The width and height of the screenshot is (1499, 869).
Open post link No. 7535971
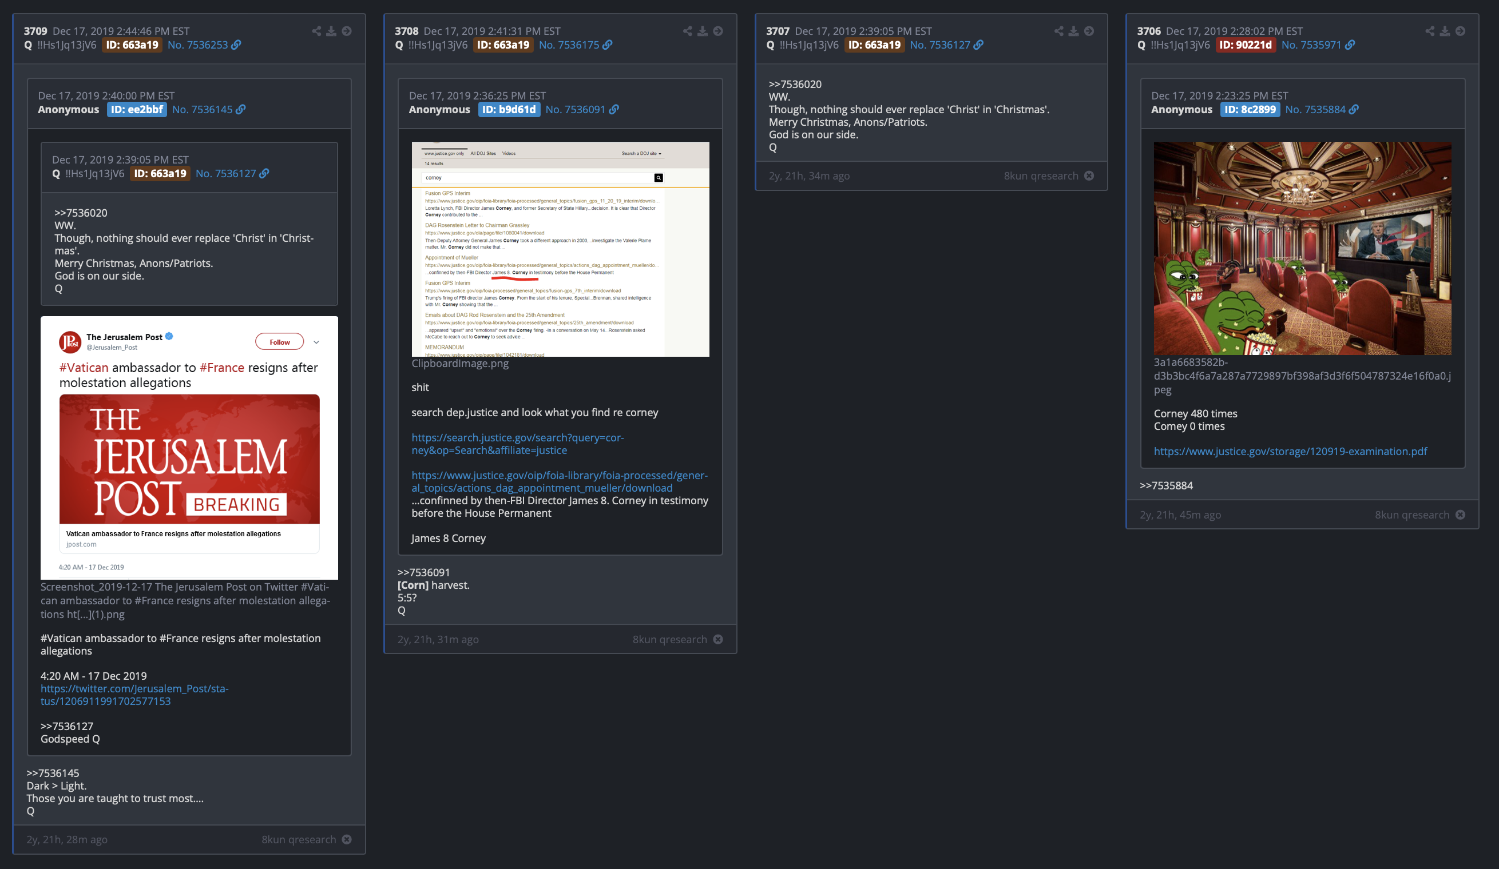[x=1311, y=45]
